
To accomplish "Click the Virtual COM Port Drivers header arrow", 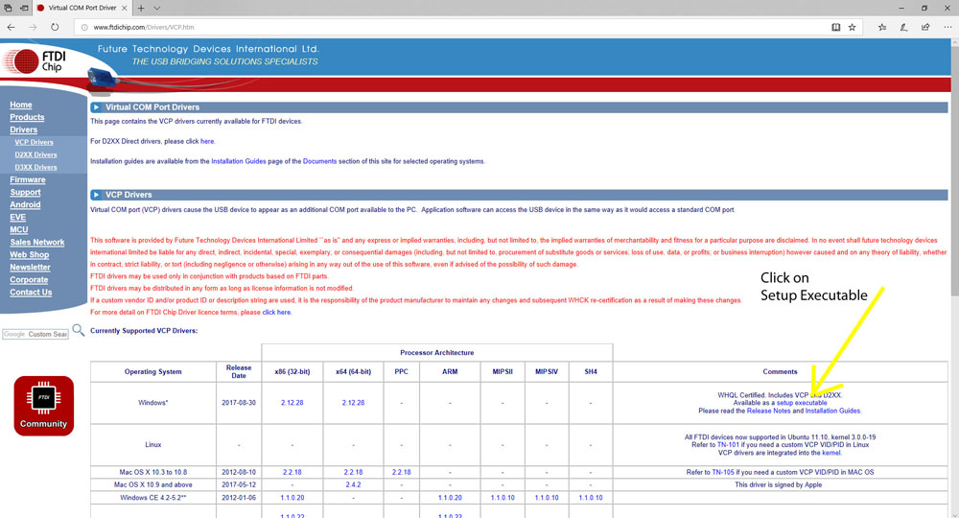I will click(96, 107).
